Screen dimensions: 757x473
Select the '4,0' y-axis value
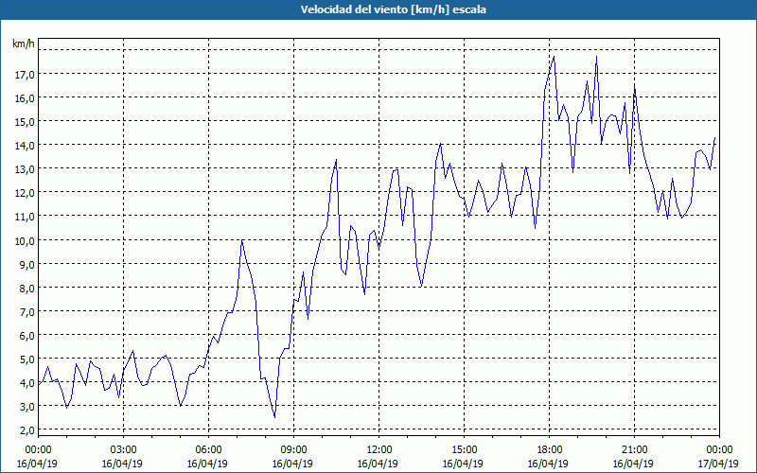pos(27,383)
